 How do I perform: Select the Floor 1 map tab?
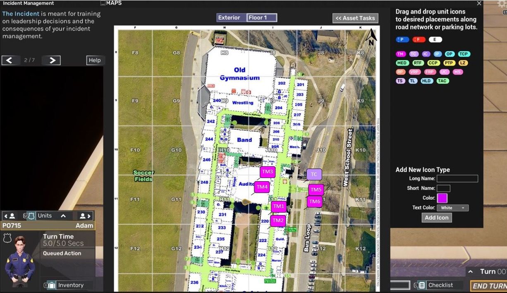(261, 18)
